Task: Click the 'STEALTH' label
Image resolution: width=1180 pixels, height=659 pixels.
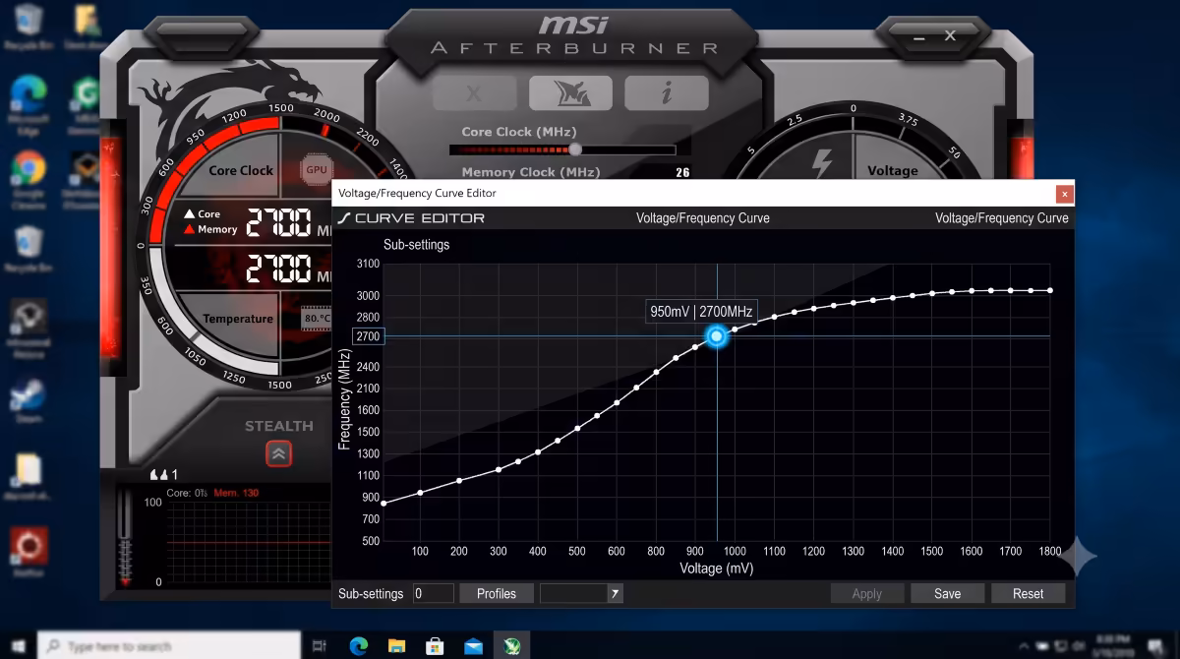Action: pos(279,426)
